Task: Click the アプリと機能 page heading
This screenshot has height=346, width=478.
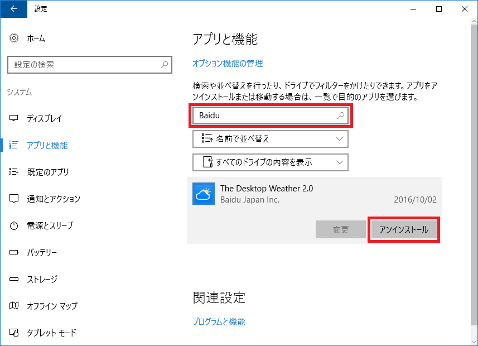Action: click(225, 40)
